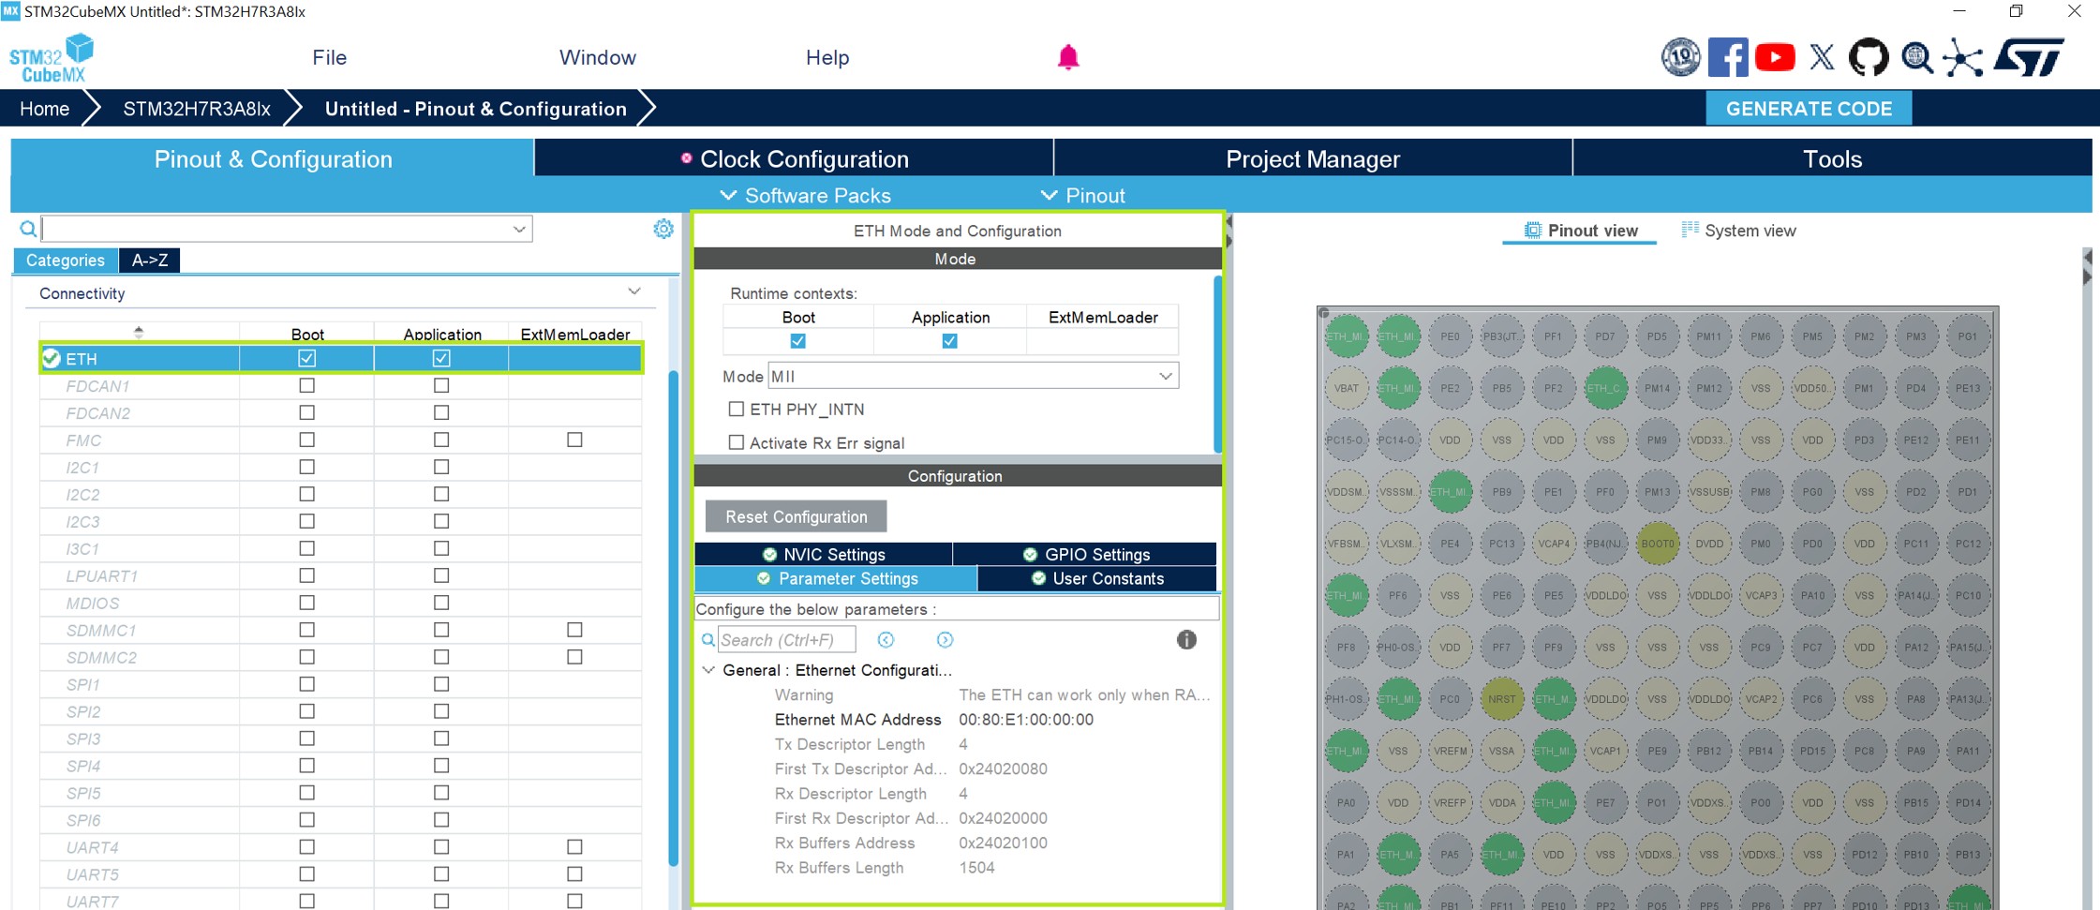Select the BOOT0 pin on the chip

click(1657, 544)
